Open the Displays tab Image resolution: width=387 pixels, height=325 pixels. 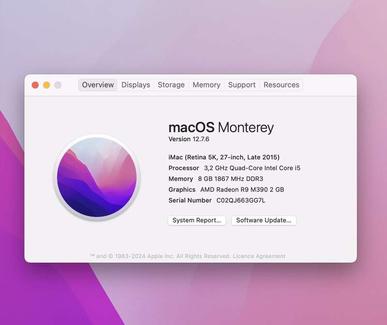135,85
